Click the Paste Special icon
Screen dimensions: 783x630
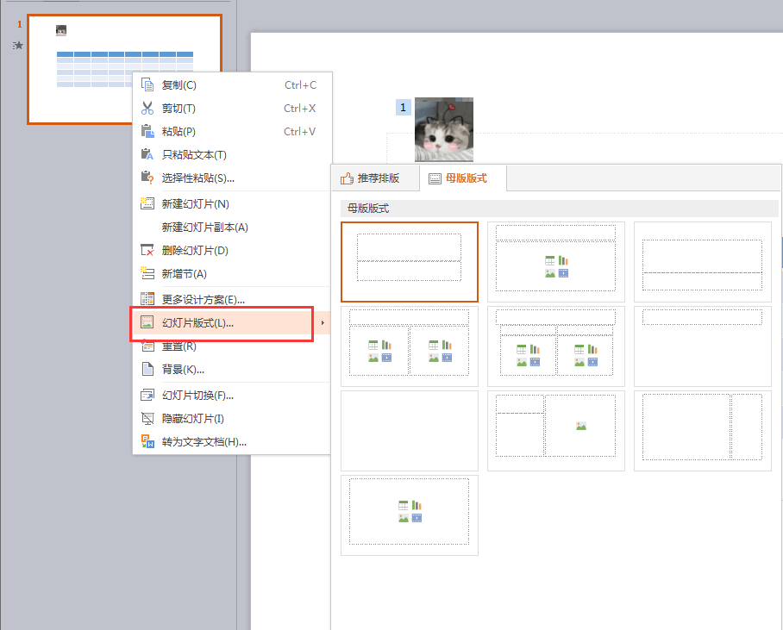click(x=147, y=178)
